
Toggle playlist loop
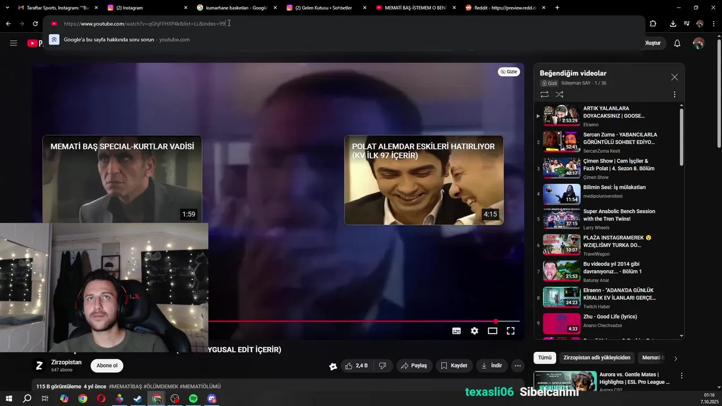coord(544,95)
